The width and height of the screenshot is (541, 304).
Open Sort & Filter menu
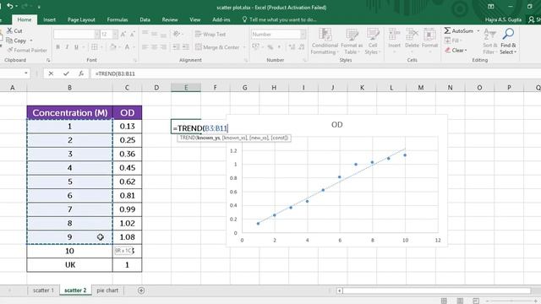point(489,41)
